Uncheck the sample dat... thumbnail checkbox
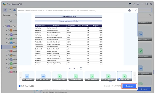 [x=119, y=79]
